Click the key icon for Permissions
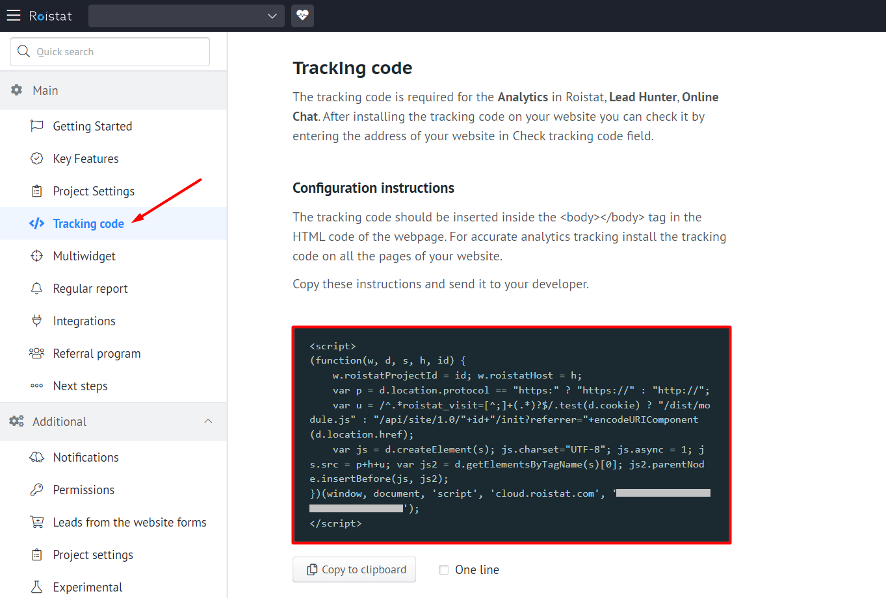The height and width of the screenshot is (598, 886). click(37, 490)
